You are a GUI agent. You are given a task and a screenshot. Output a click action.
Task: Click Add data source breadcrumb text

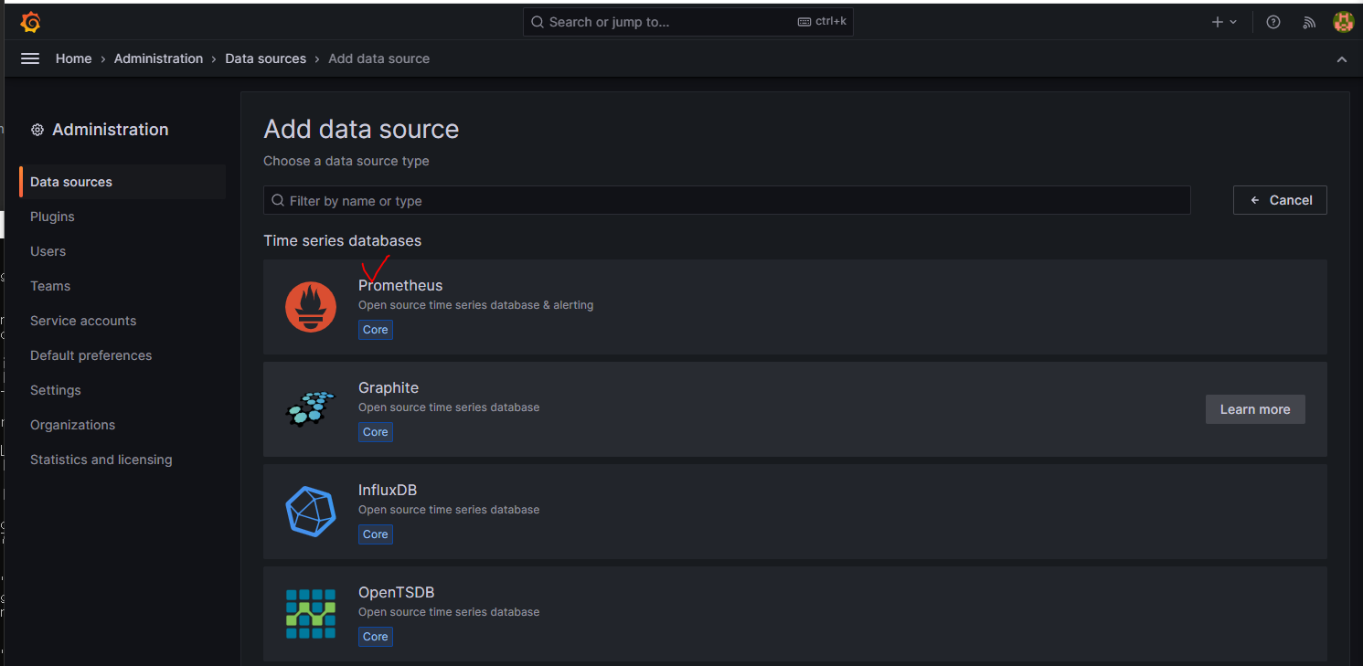(x=378, y=58)
